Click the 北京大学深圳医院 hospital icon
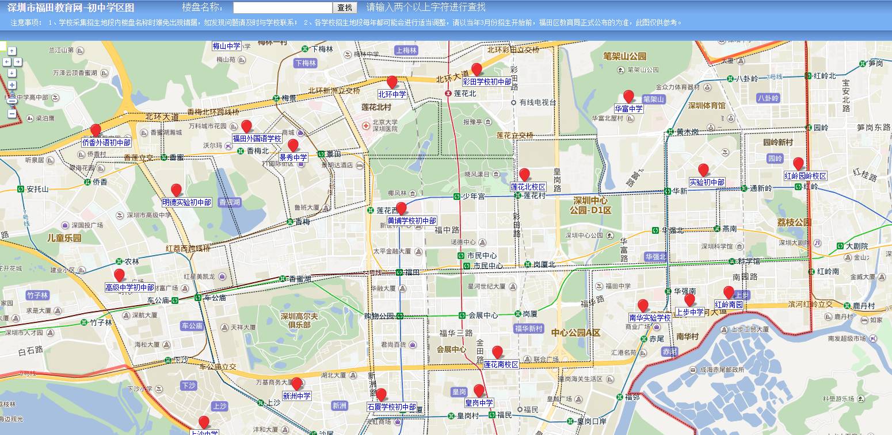Viewport: 892px width, 435px height. (x=365, y=125)
